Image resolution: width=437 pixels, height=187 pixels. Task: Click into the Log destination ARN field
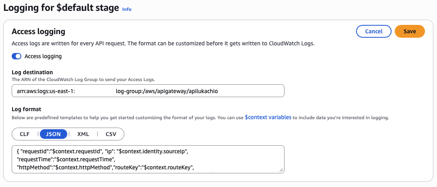point(148,91)
